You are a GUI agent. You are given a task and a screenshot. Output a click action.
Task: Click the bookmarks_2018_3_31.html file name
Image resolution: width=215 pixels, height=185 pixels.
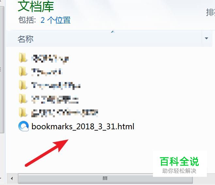tap(83, 126)
